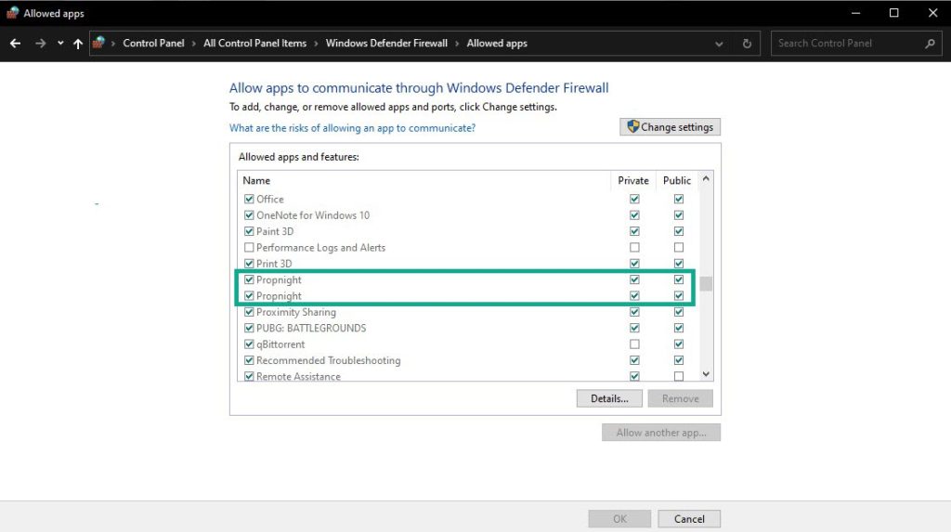Enable Private for Performance Logs and Alerts

click(x=634, y=248)
